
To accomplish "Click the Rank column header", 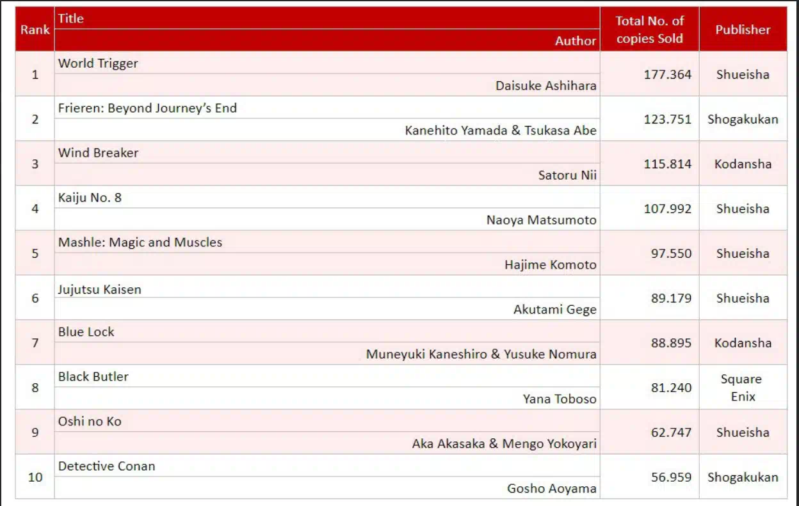I will 35,29.
